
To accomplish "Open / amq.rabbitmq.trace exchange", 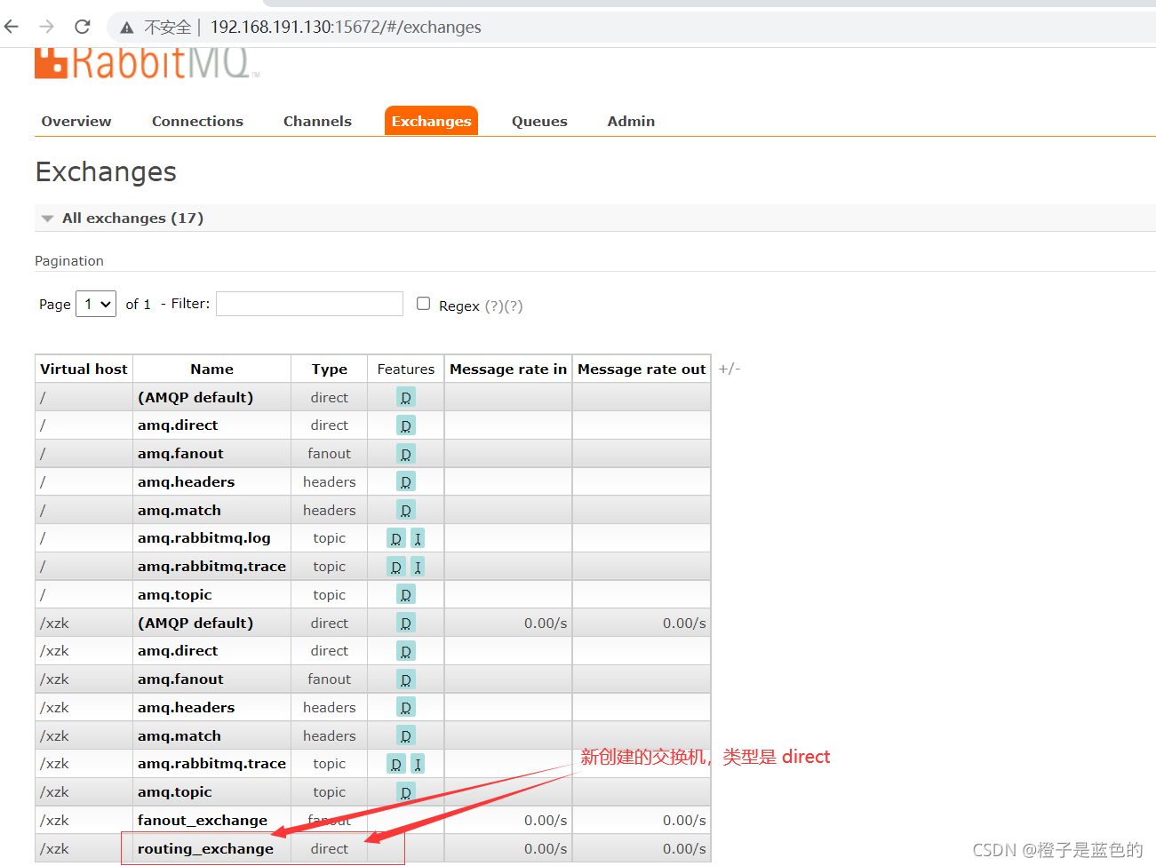I will click(x=211, y=567).
